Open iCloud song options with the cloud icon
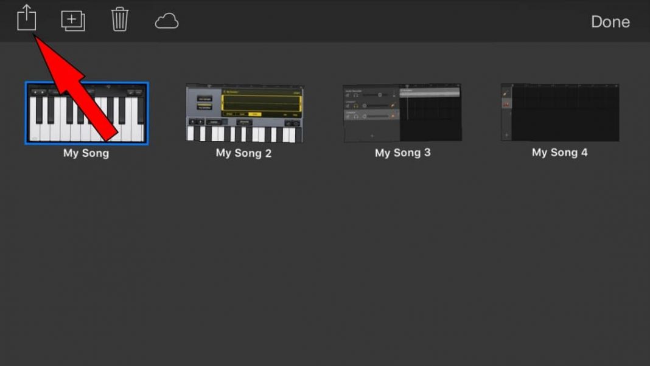Image resolution: width=650 pixels, height=366 pixels. [166, 20]
